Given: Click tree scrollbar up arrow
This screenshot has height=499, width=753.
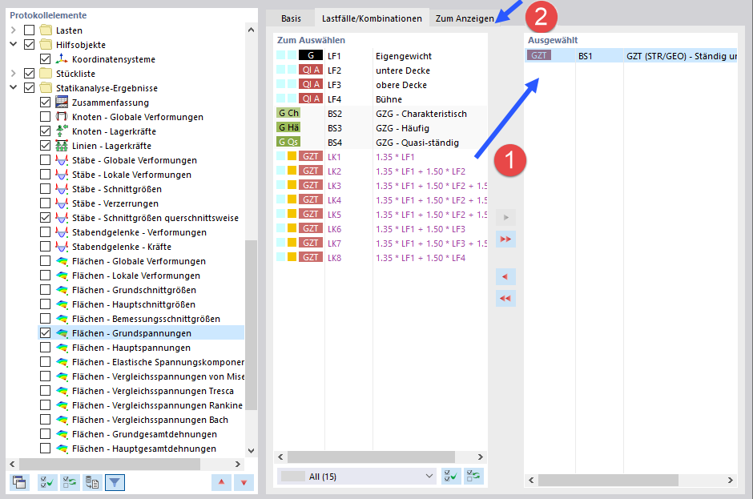Looking at the screenshot, I should (x=252, y=30).
